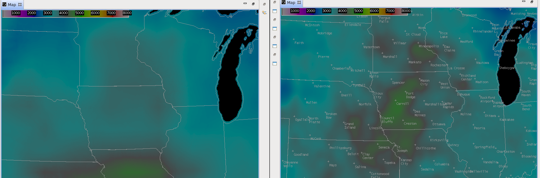Click the restore icon above the hierarchy icon

click(264, 4)
